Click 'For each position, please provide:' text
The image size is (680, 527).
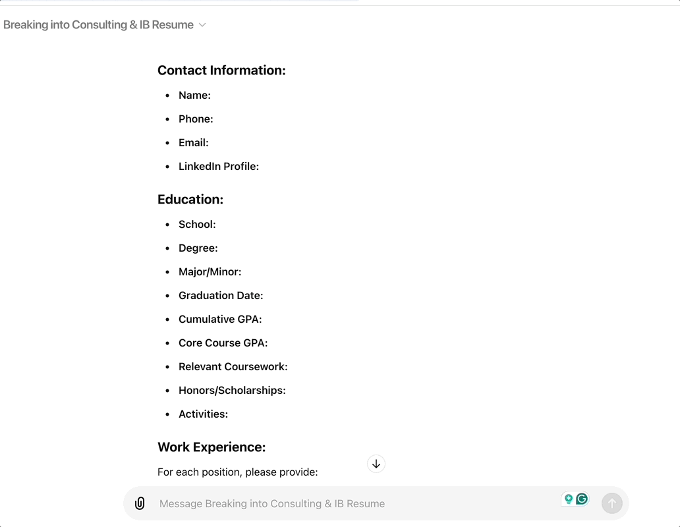coord(238,472)
